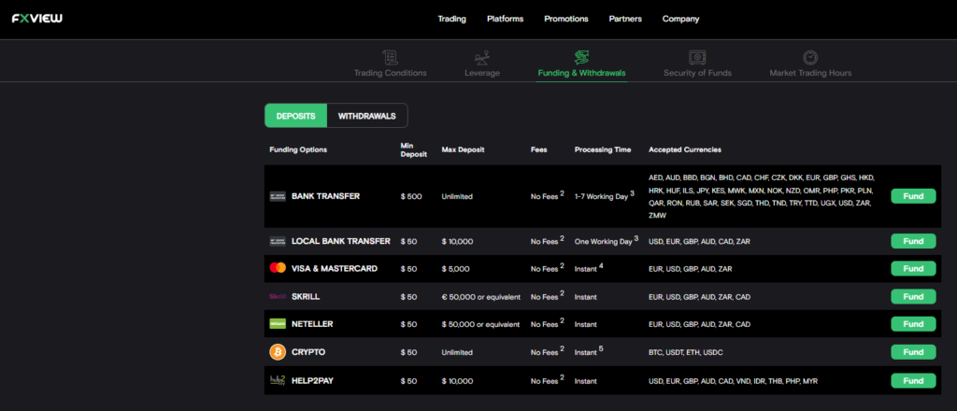Screen dimensions: 957x411
Task: Click Skrill max € 50,000 or equivalent
Action: (x=481, y=297)
